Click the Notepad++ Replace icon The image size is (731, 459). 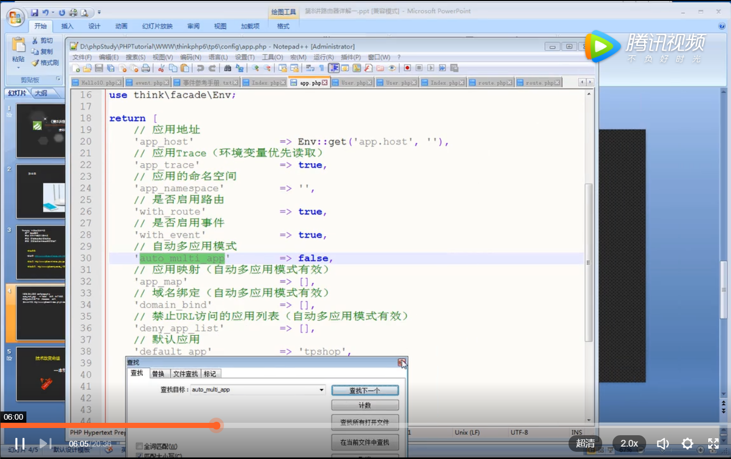pos(240,68)
